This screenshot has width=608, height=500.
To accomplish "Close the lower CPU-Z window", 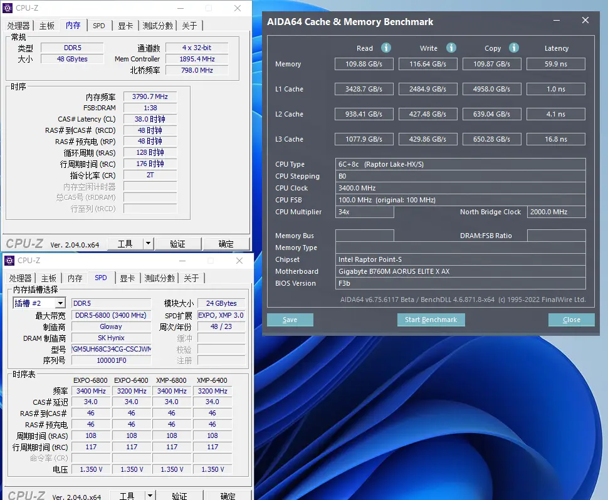I will tap(239, 261).
